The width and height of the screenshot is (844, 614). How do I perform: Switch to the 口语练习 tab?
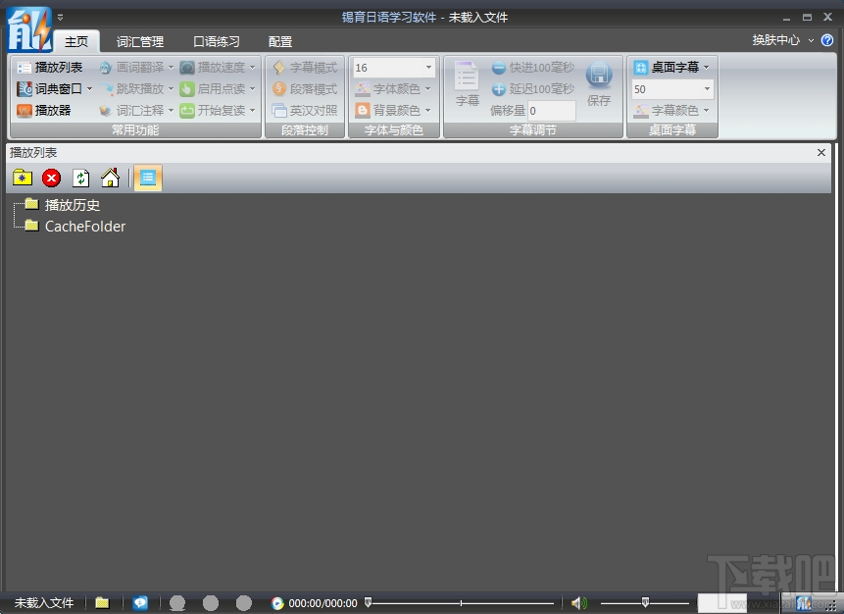[217, 41]
